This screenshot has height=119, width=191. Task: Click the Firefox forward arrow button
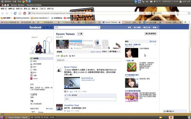click(7, 13)
